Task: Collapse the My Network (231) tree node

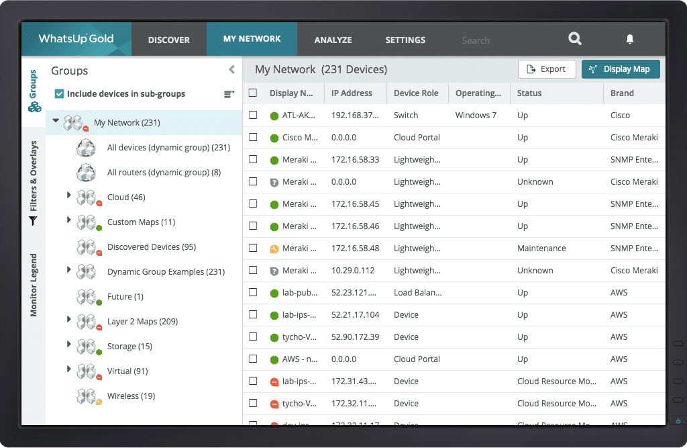Action: point(56,122)
